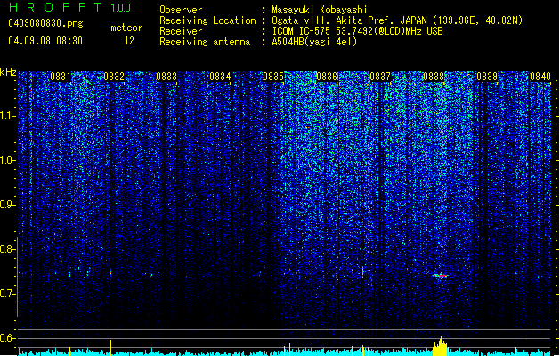Click the red echo streak near 0832
The image size is (560, 356).
(110, 273)
